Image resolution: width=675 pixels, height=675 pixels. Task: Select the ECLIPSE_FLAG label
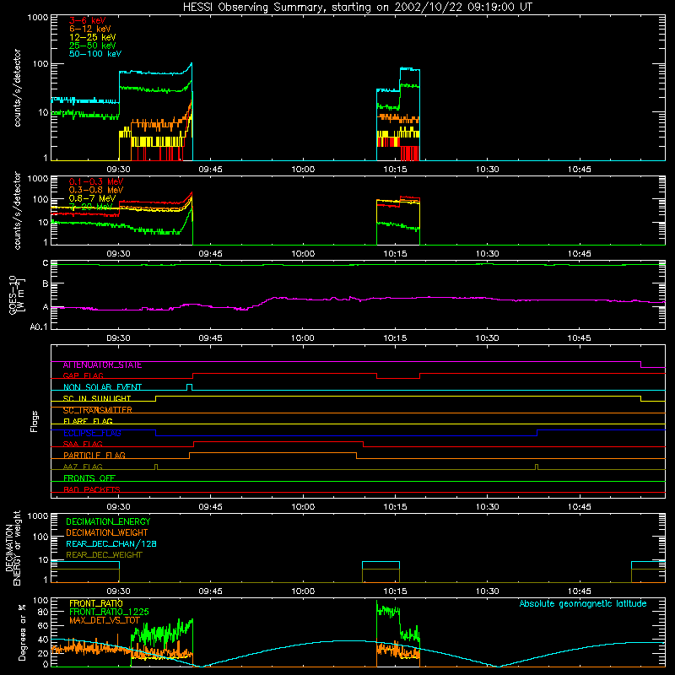point(92,433)
